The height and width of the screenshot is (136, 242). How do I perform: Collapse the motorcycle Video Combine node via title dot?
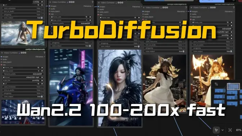click(50, 2)
